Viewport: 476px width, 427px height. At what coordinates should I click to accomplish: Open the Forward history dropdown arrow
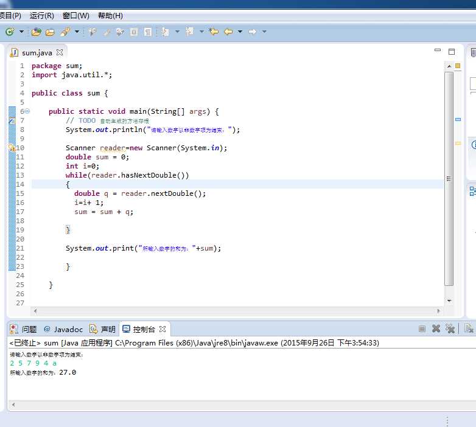click(x=264, y=32)
